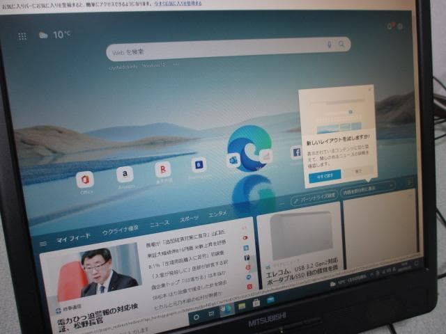The image size is (446, 334).
Task: Switch feed to list view icon
Action: [x=409, y=182]
